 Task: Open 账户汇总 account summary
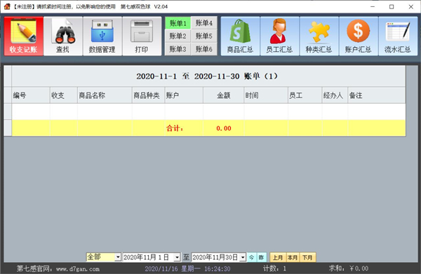coord(359,36)
